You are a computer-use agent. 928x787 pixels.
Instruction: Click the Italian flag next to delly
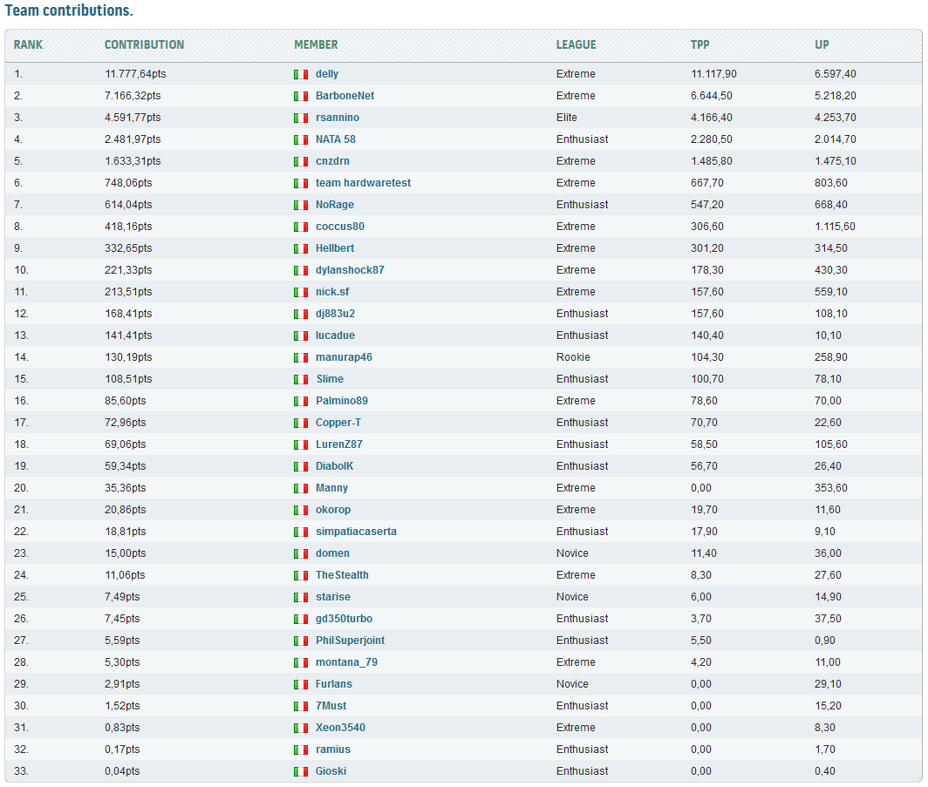(301, 74)
